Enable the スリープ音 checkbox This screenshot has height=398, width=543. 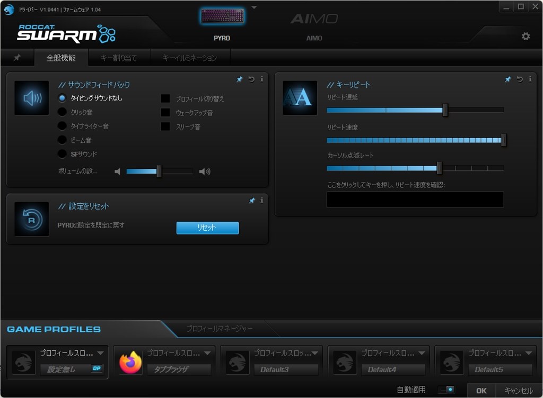[165, 126]
